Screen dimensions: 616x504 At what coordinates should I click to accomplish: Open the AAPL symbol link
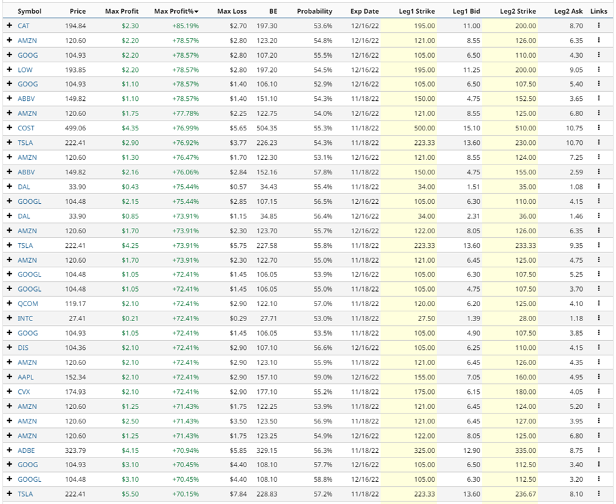[x=26, y=377]
